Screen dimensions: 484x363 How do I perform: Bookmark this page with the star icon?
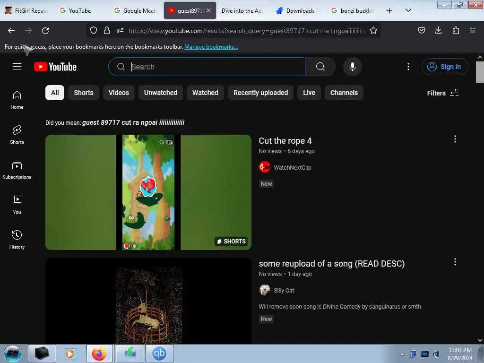(x=373, y=30)
